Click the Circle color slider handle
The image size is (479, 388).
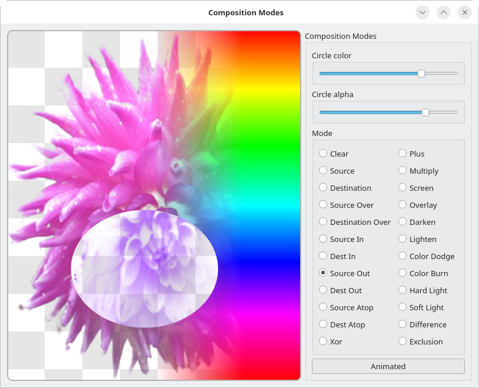[421, 74]
